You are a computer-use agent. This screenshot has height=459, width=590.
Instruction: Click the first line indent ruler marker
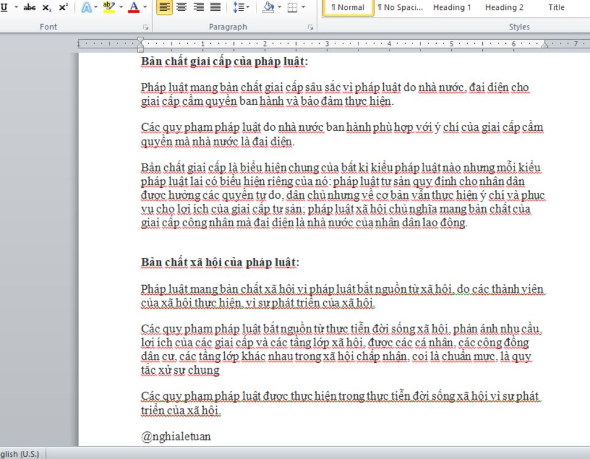(x=141, y=40)
